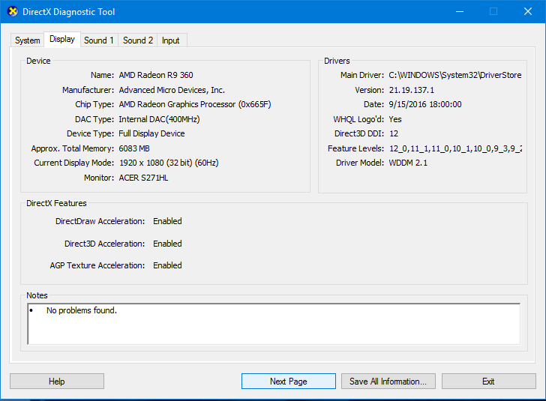This screenshot has width=546, height=401.
Task: Click 'Advanced Micro Devices, Inc.' manufacturer value
Action: pos(172,90)
